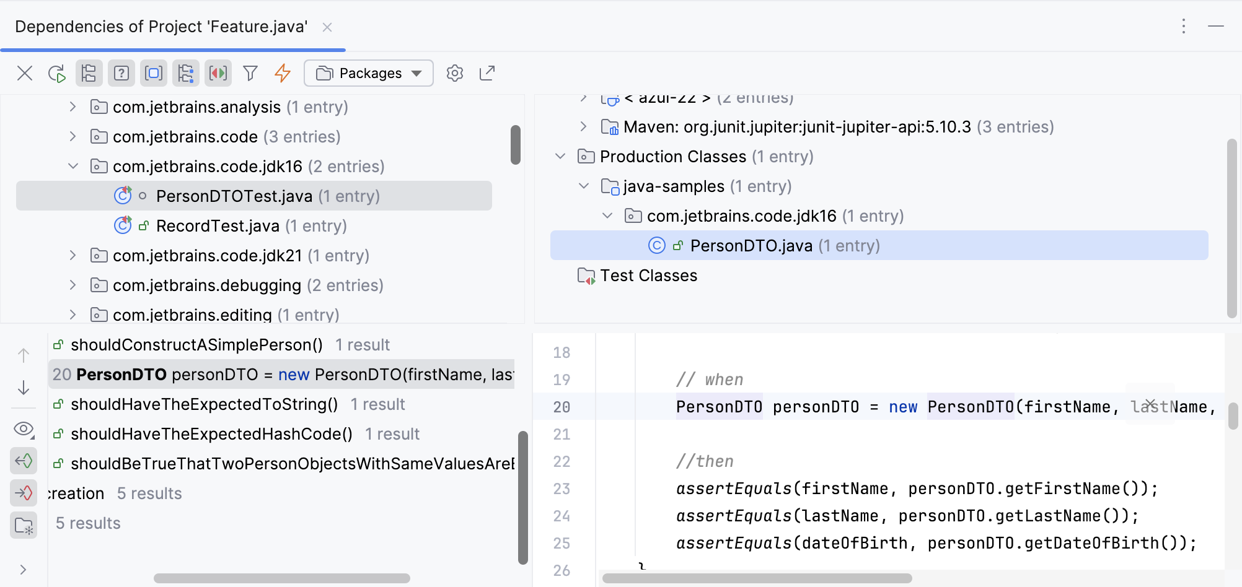Close the Dependencies of Project tab
Viewport: 1242px width, 587px height.
327,27
